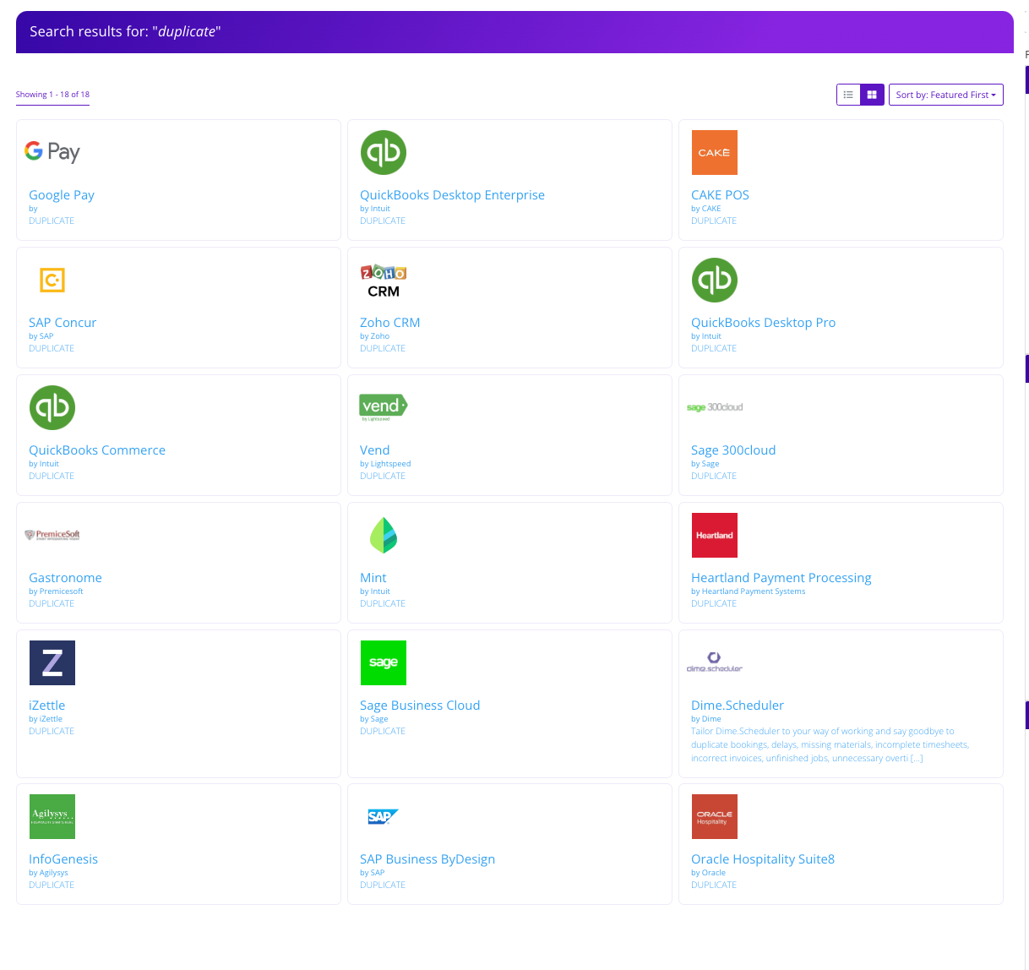Switch to grid view layout
1029x970 pixels.
[x=872, y=95]
